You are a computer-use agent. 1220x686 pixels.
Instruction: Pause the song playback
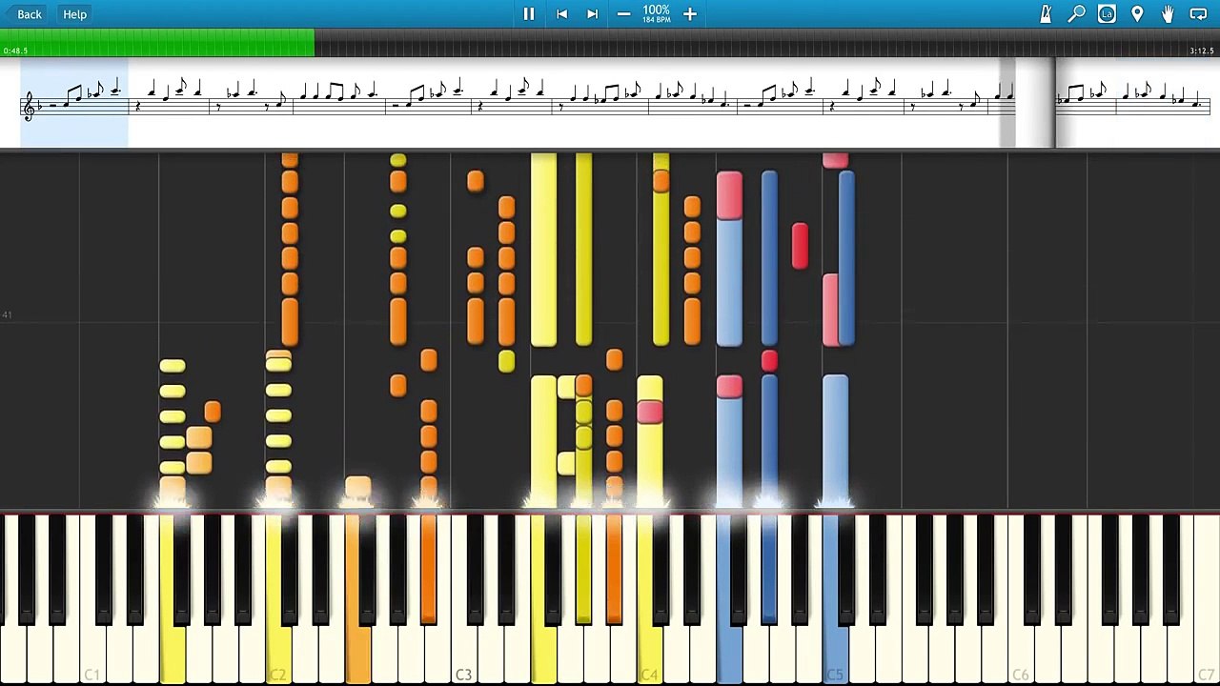[529, 14]
